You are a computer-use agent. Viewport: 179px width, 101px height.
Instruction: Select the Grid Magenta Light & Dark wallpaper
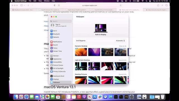click(x=94, y=66)
